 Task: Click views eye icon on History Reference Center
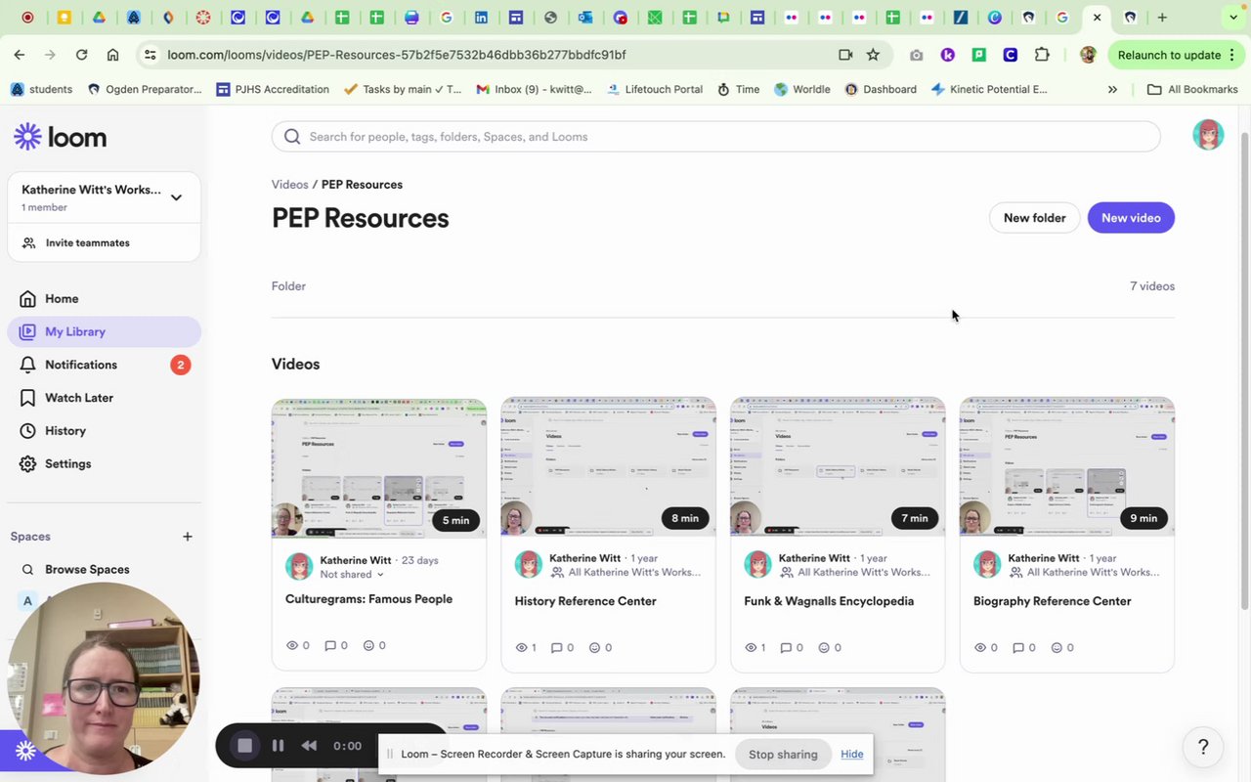[521, 648]
